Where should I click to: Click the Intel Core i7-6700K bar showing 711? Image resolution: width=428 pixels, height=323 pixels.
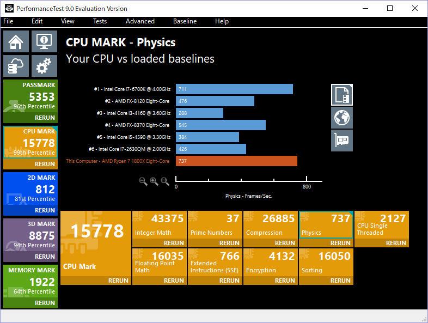(234, 89)
